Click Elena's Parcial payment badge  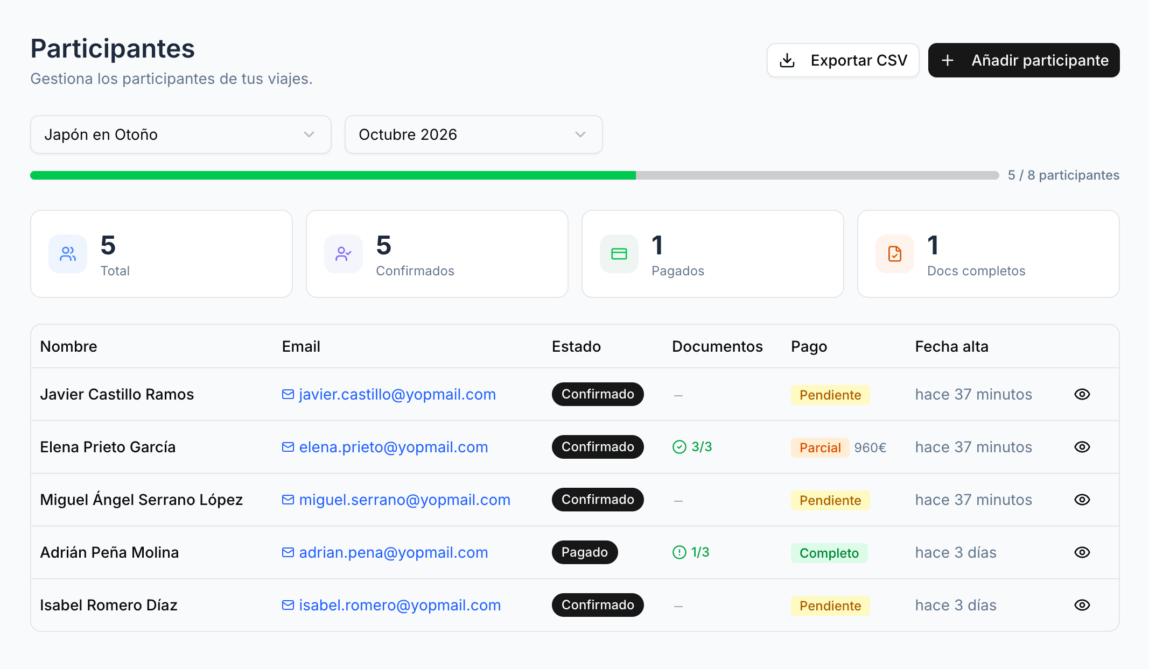(819, 447)
